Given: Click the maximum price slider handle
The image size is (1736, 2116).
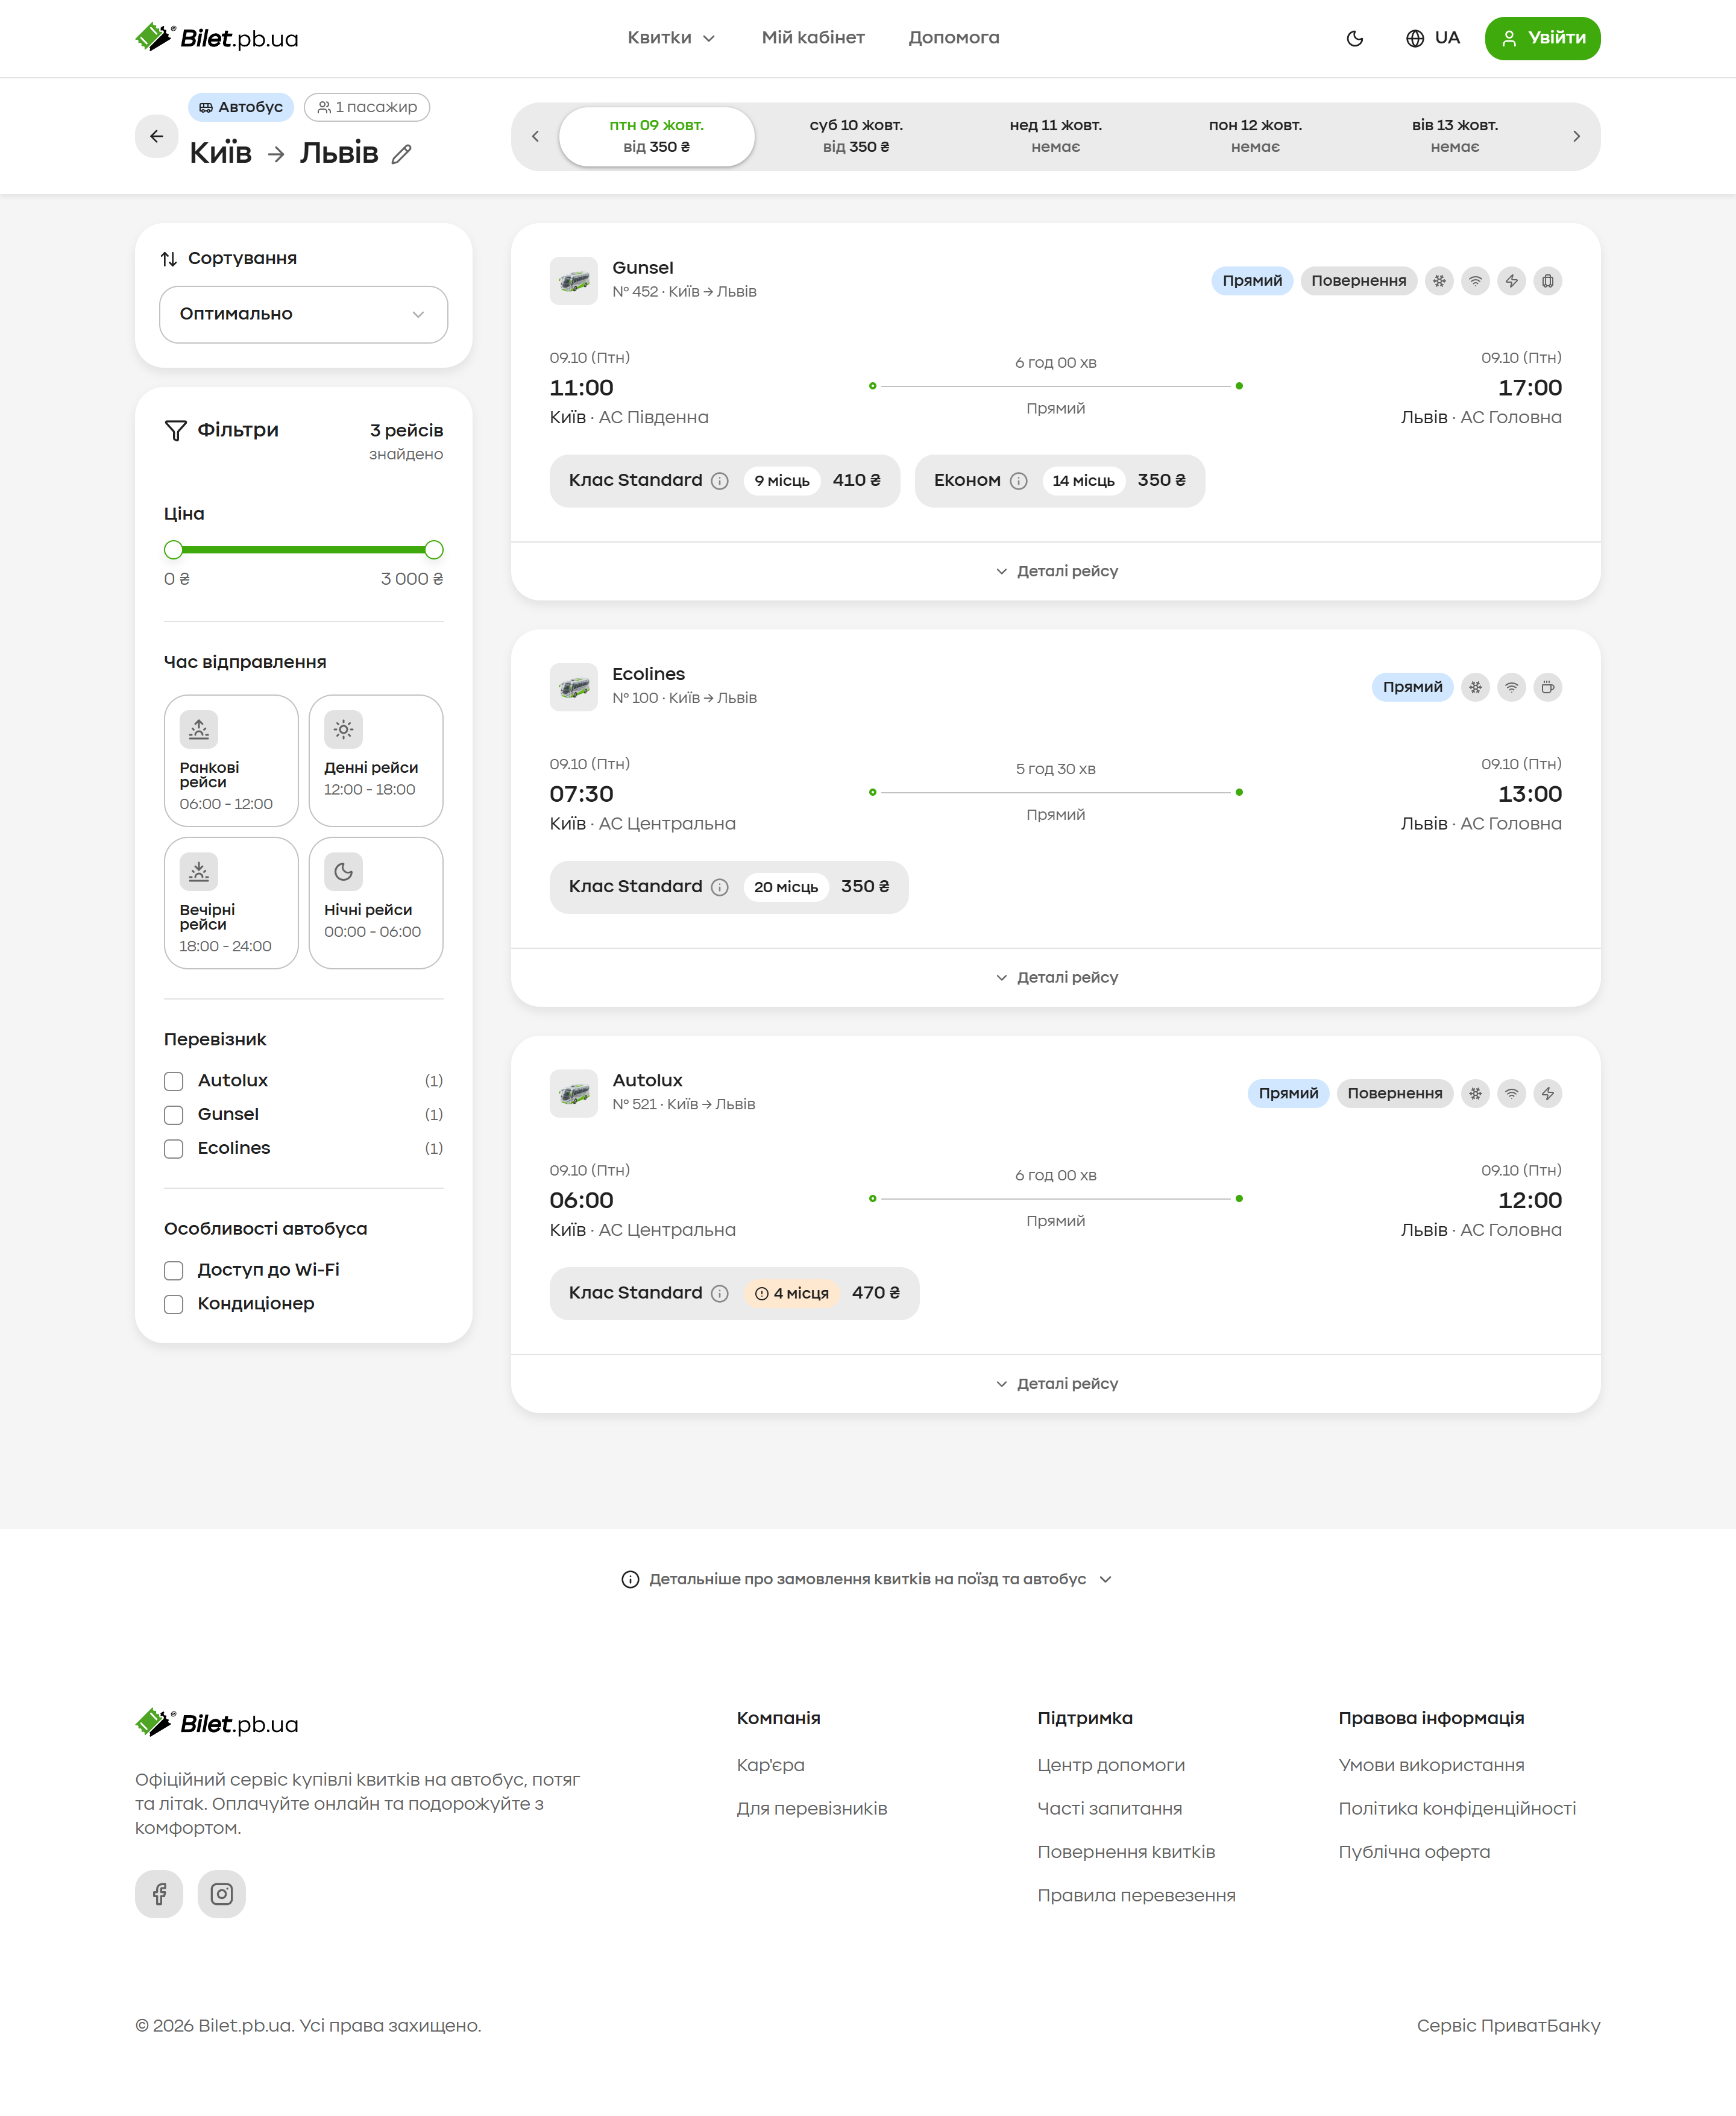Looking at the screenshot, I should tap(434, 550).
